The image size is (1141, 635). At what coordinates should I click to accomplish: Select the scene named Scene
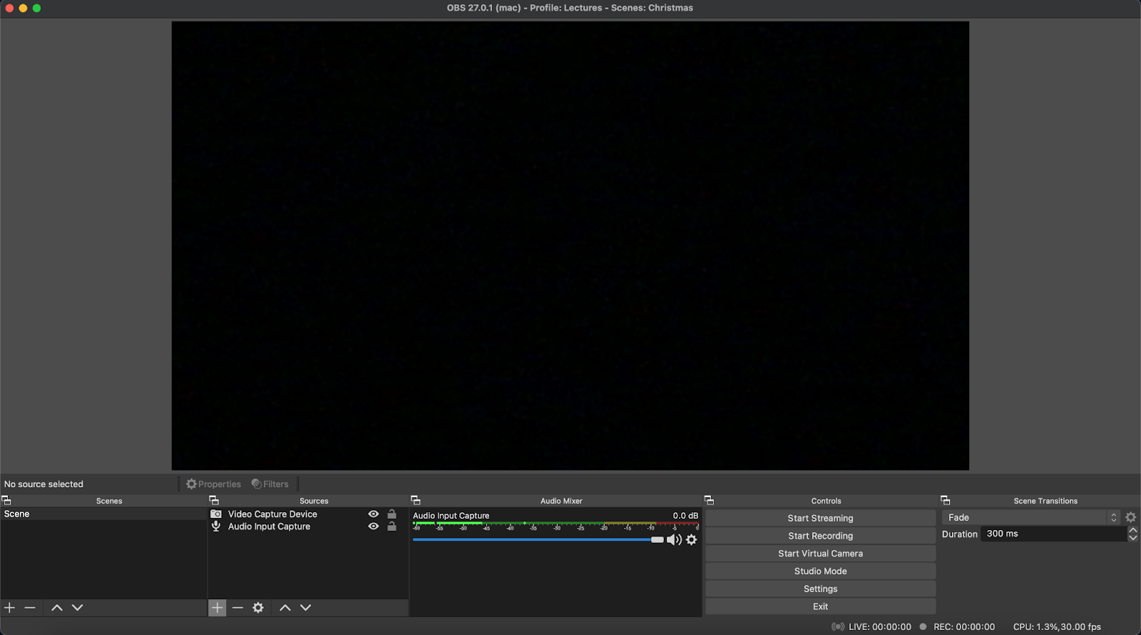coord(103,514)
